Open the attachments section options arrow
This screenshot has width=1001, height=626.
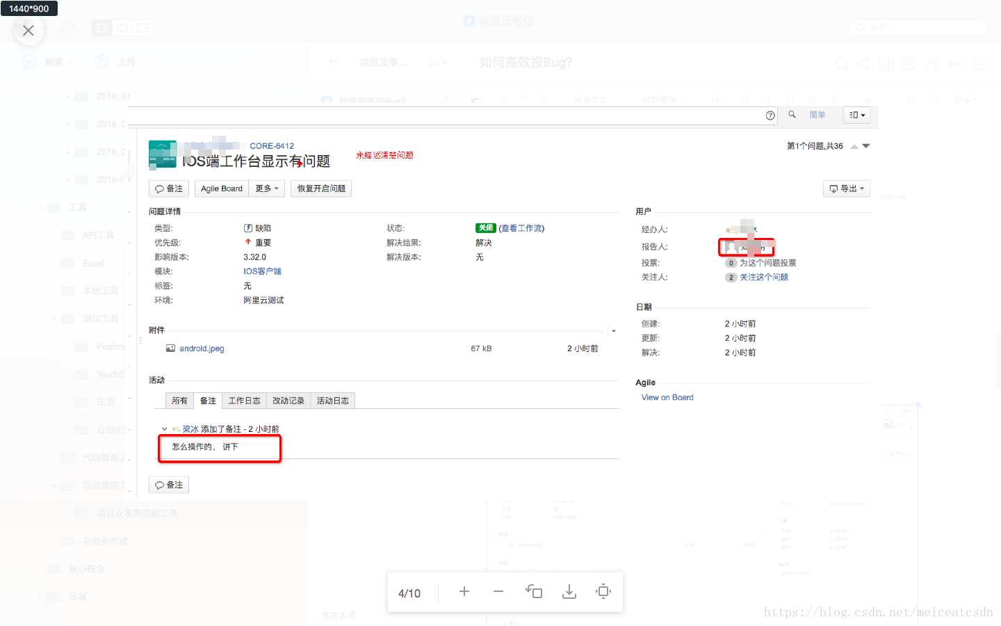614,331
